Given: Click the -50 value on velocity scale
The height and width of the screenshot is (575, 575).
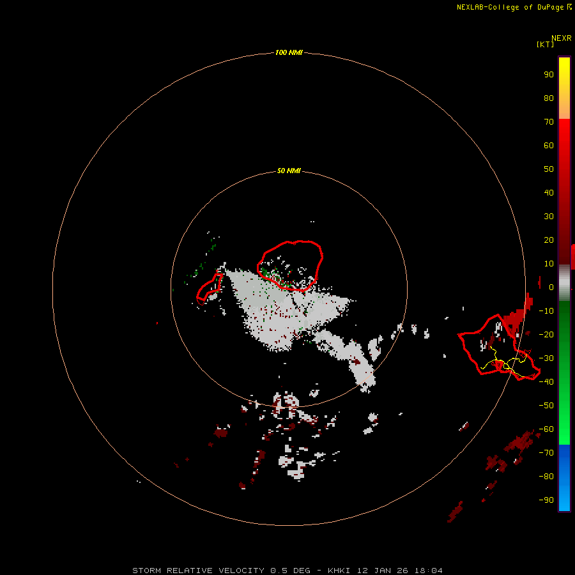Looking at the screenshot, I should pos(546,405).
